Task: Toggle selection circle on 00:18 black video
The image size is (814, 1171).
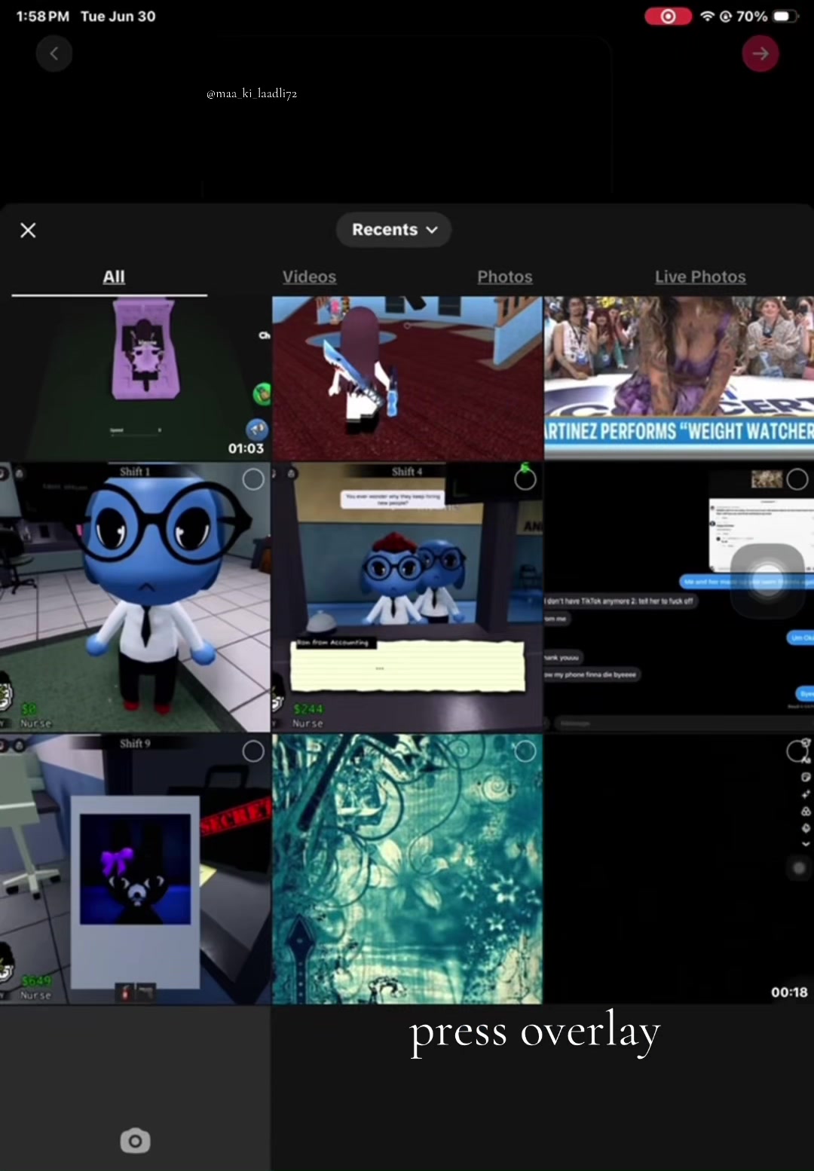Action: point(797,751)
